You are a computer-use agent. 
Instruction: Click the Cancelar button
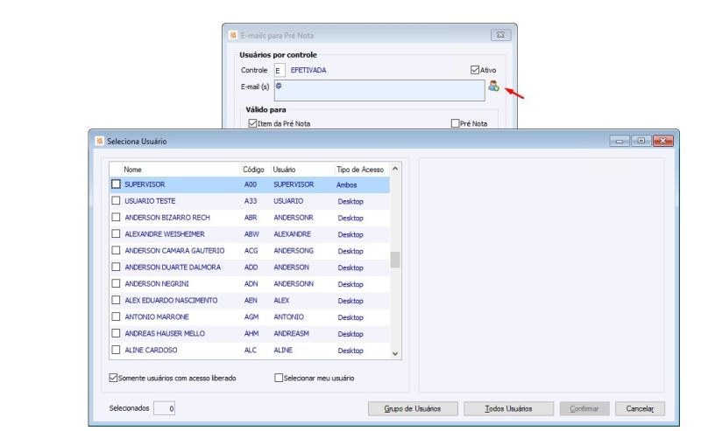pos(640,408)
